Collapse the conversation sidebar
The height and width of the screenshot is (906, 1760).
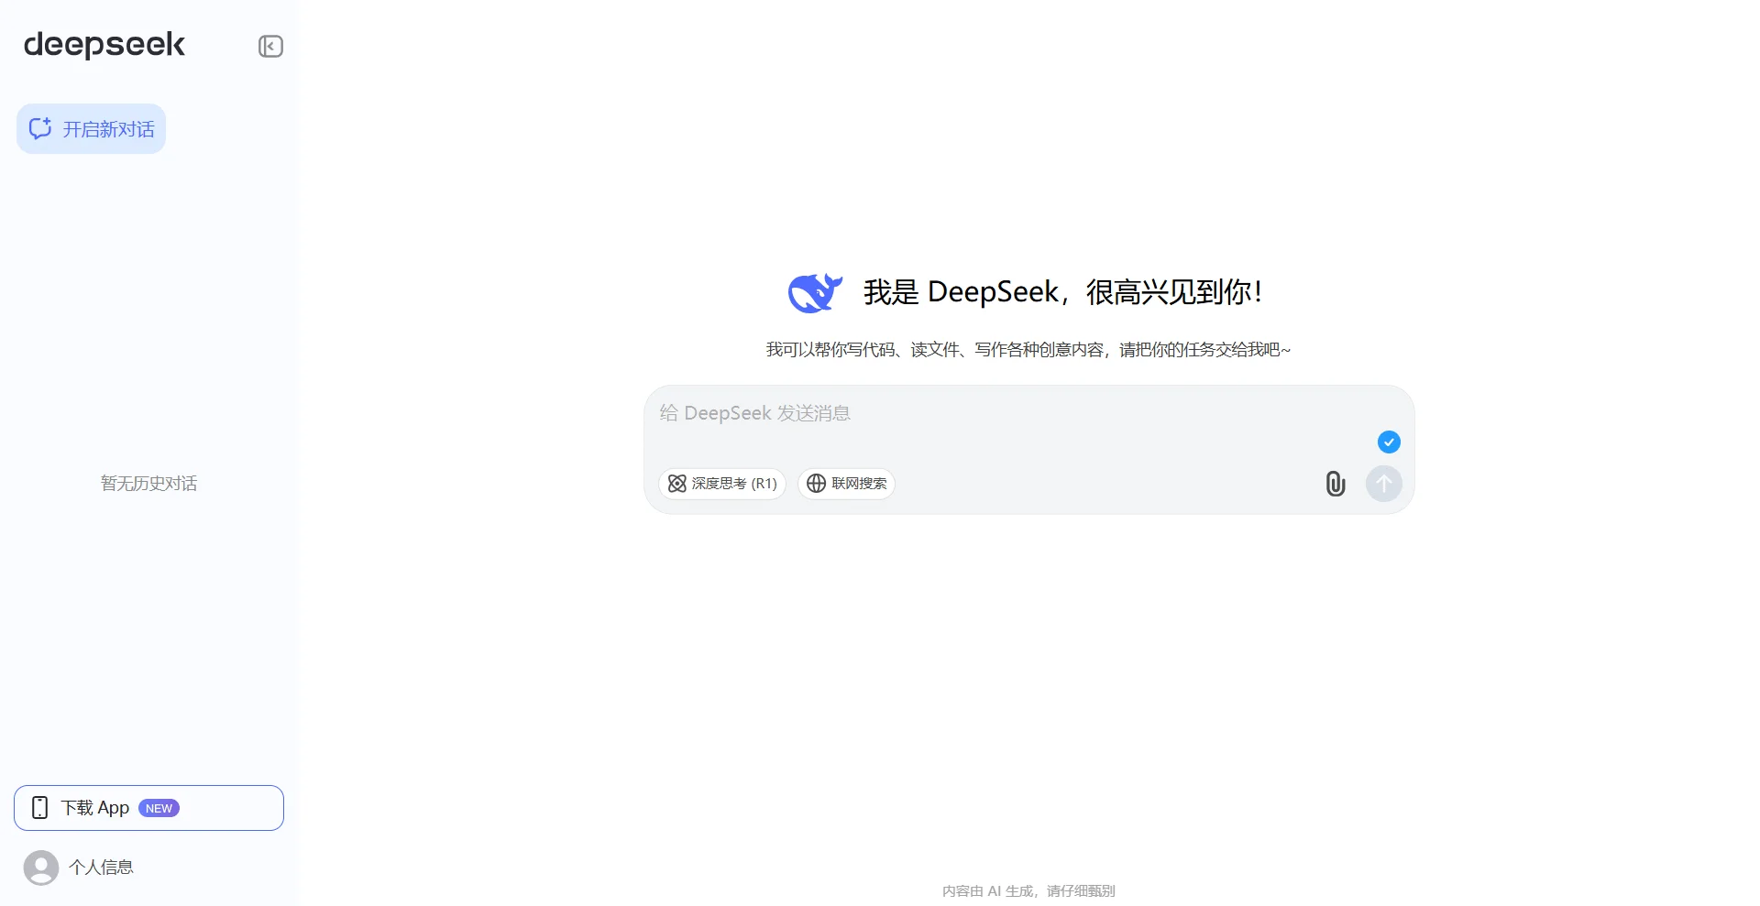click(x=269, y=46)
